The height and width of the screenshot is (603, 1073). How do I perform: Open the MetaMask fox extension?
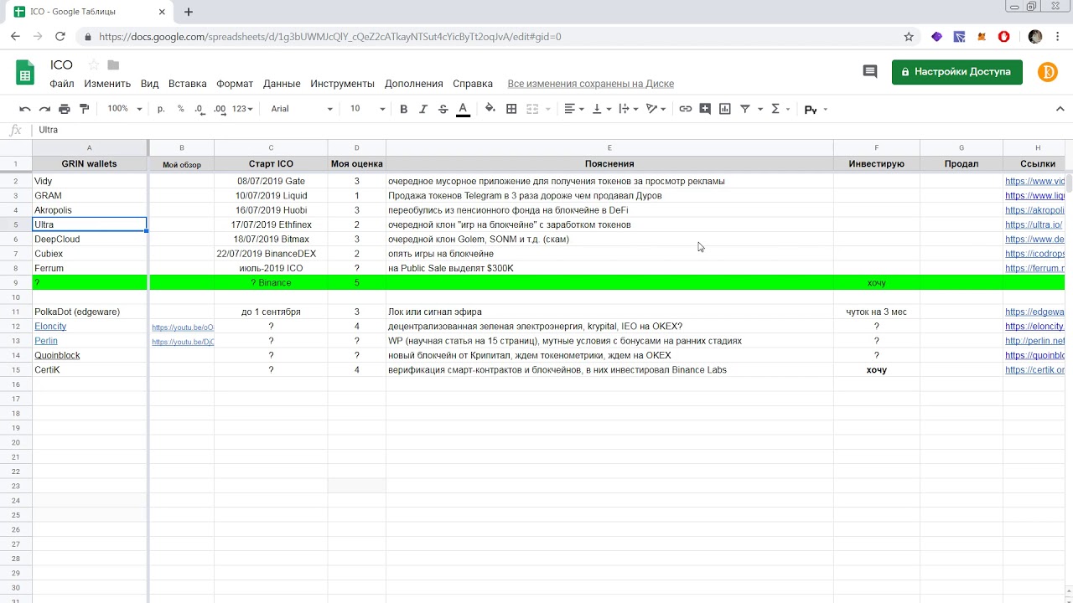982,37
